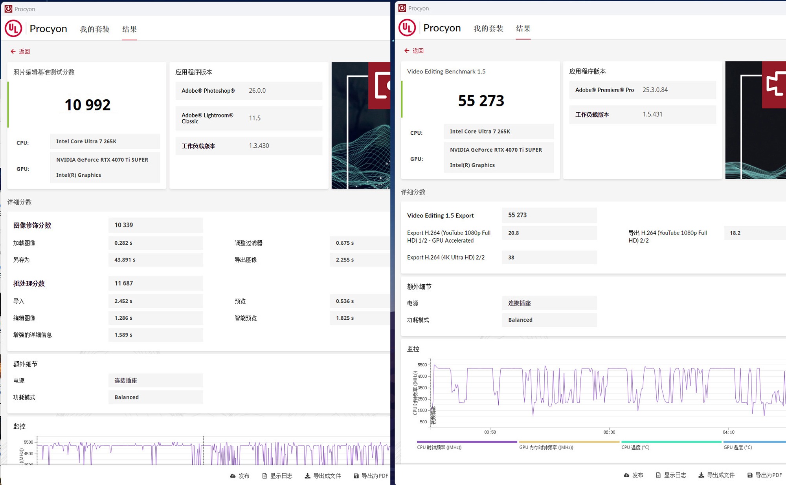Click back arrow in photo editing results
The width and height of the screenshot is (786, 485).
point(13,51)
